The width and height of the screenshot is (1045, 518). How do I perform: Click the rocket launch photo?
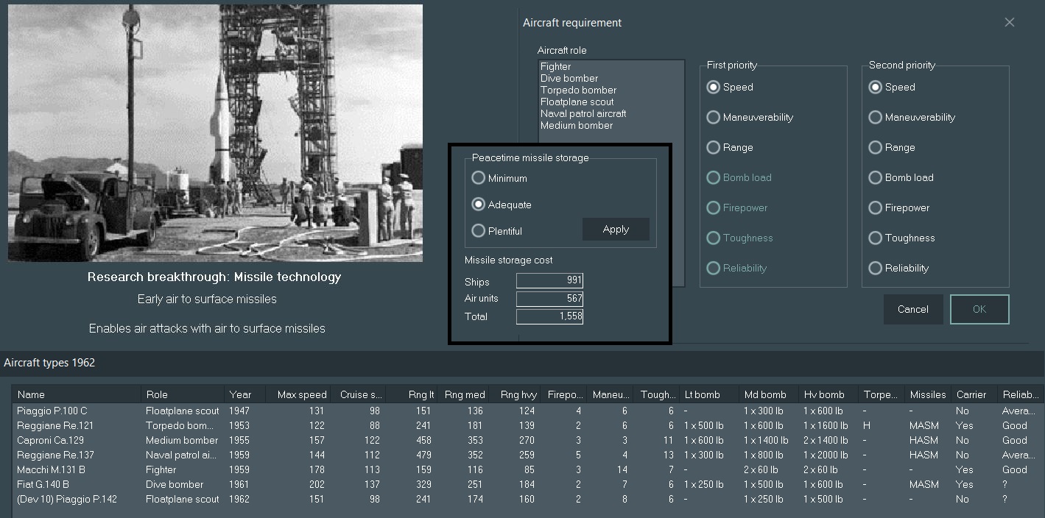215,132
